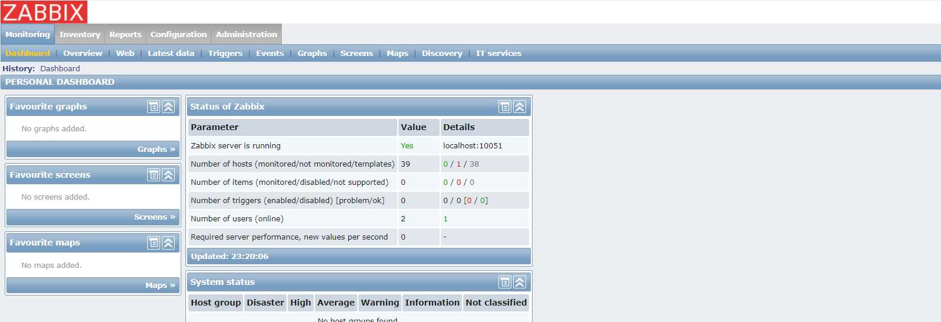The image size is (941, 322).
Task: Open the Administration tab
Action: point(246,34)
